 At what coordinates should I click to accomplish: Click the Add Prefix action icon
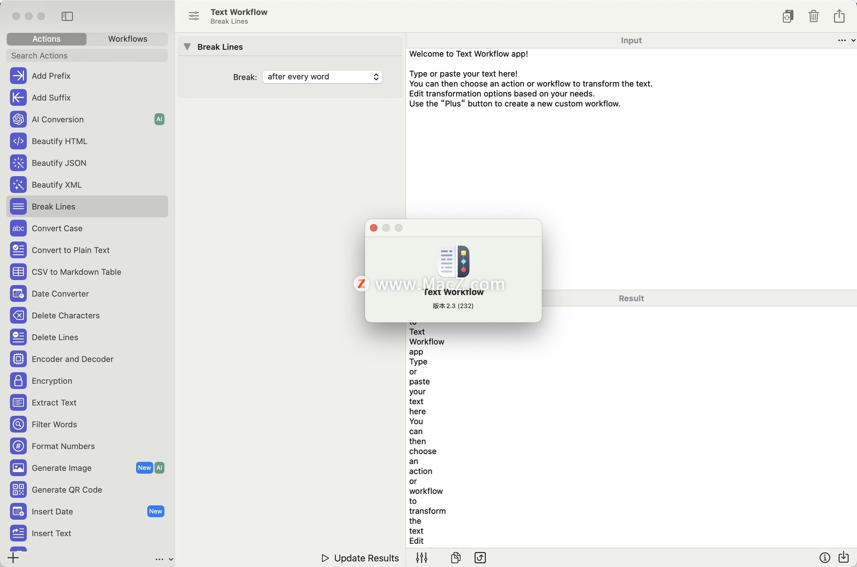pyautogui.click(x=18, y=76)
